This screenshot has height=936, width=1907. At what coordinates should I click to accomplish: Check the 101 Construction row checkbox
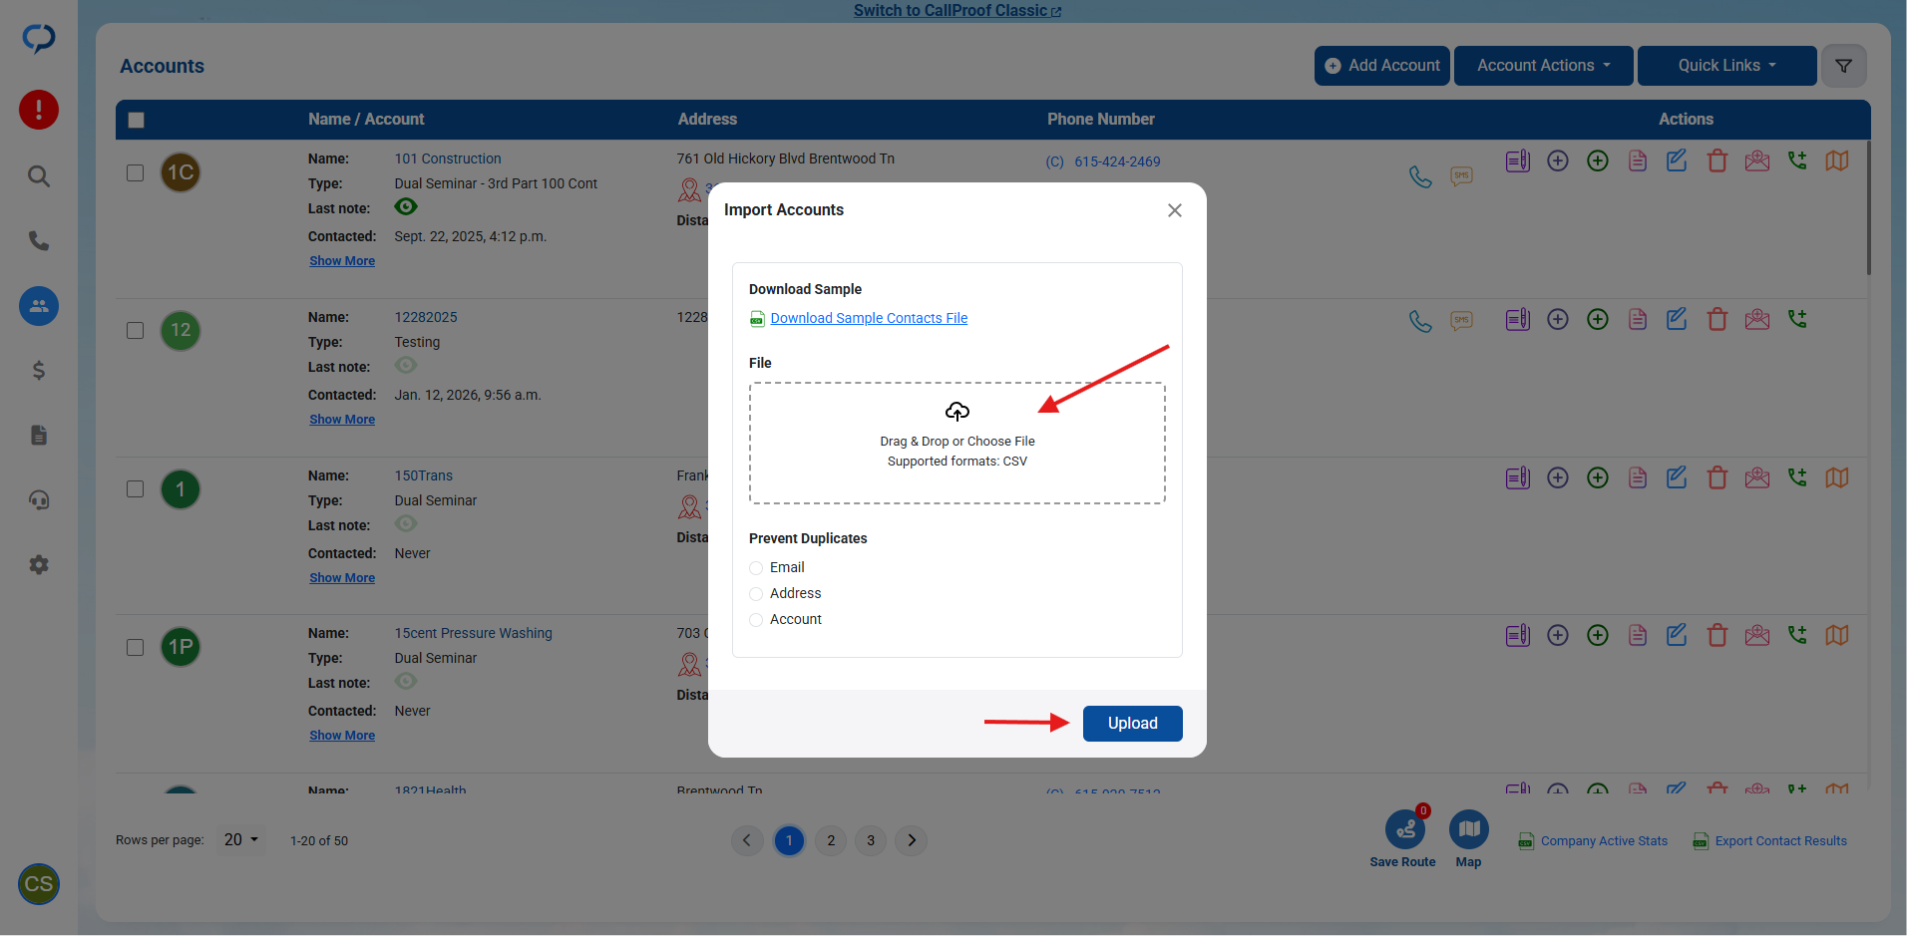click(136, 172)
